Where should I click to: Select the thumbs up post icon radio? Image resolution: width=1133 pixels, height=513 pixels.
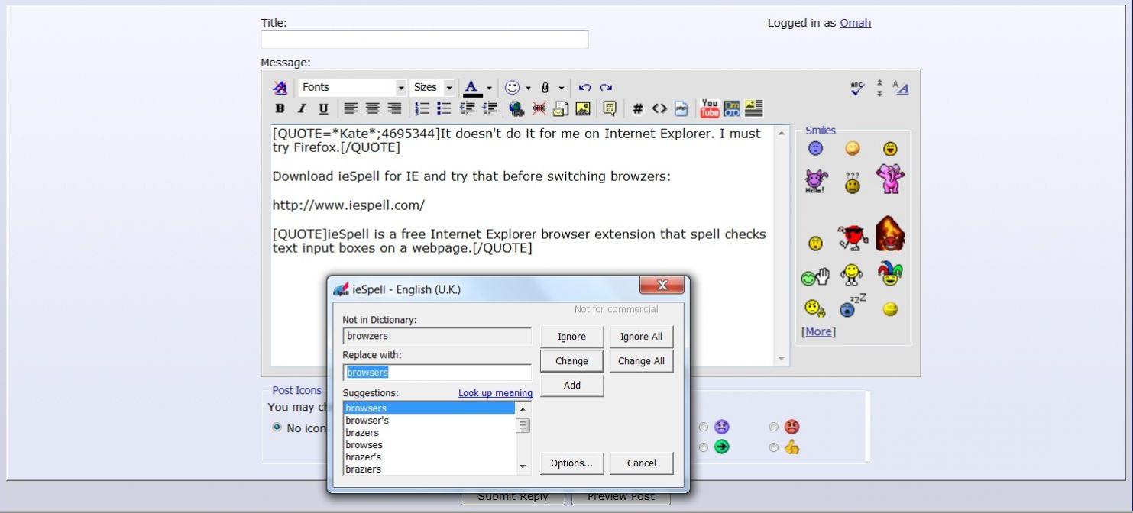[773, 447]
